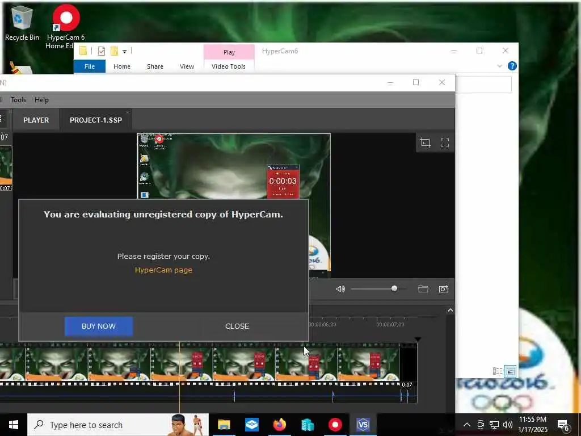The width and height of the screenshot is (581, 436).
Task: Open the clock showing 11:55 PM
Action: pyautogui.click(x=532, y=425)
